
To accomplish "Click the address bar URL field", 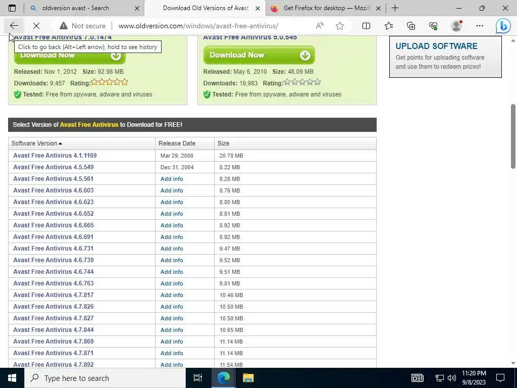I will point(198,26).
